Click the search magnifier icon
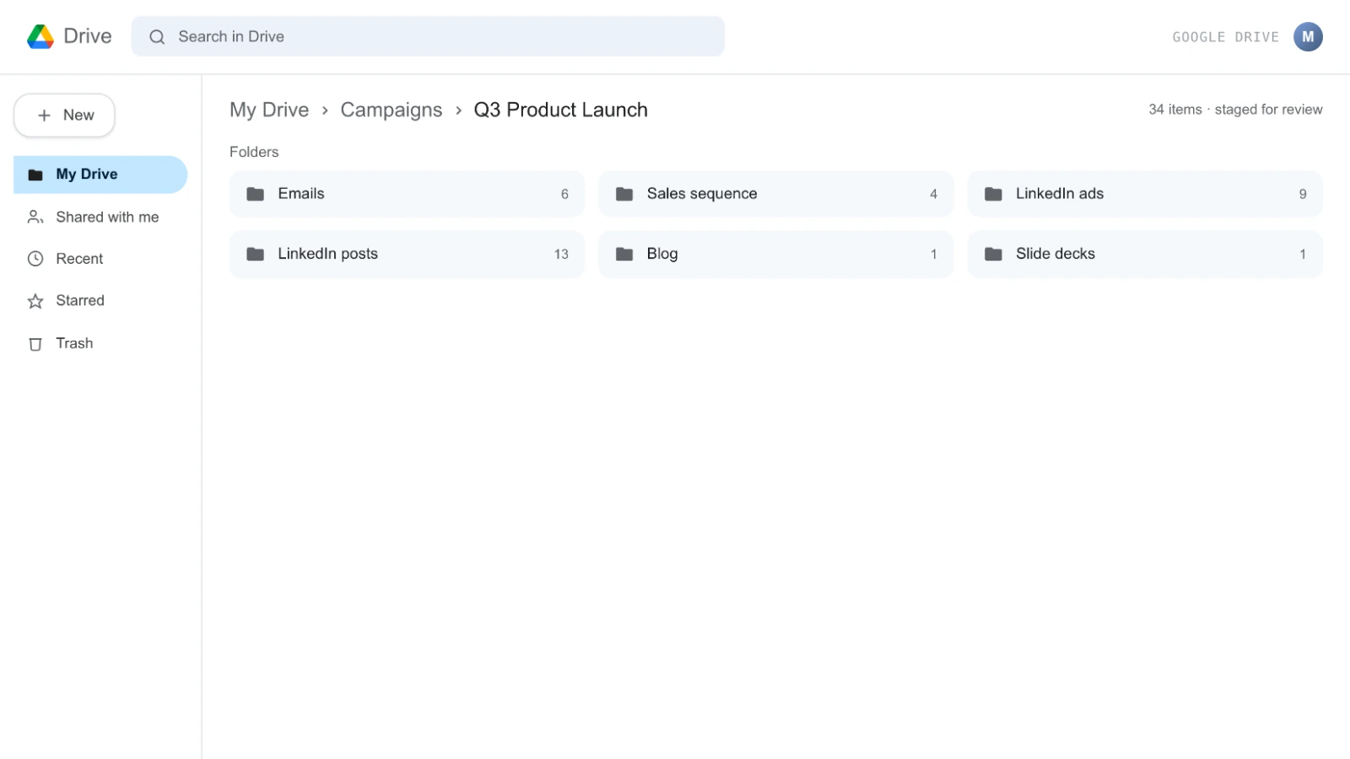 point(157,36)
